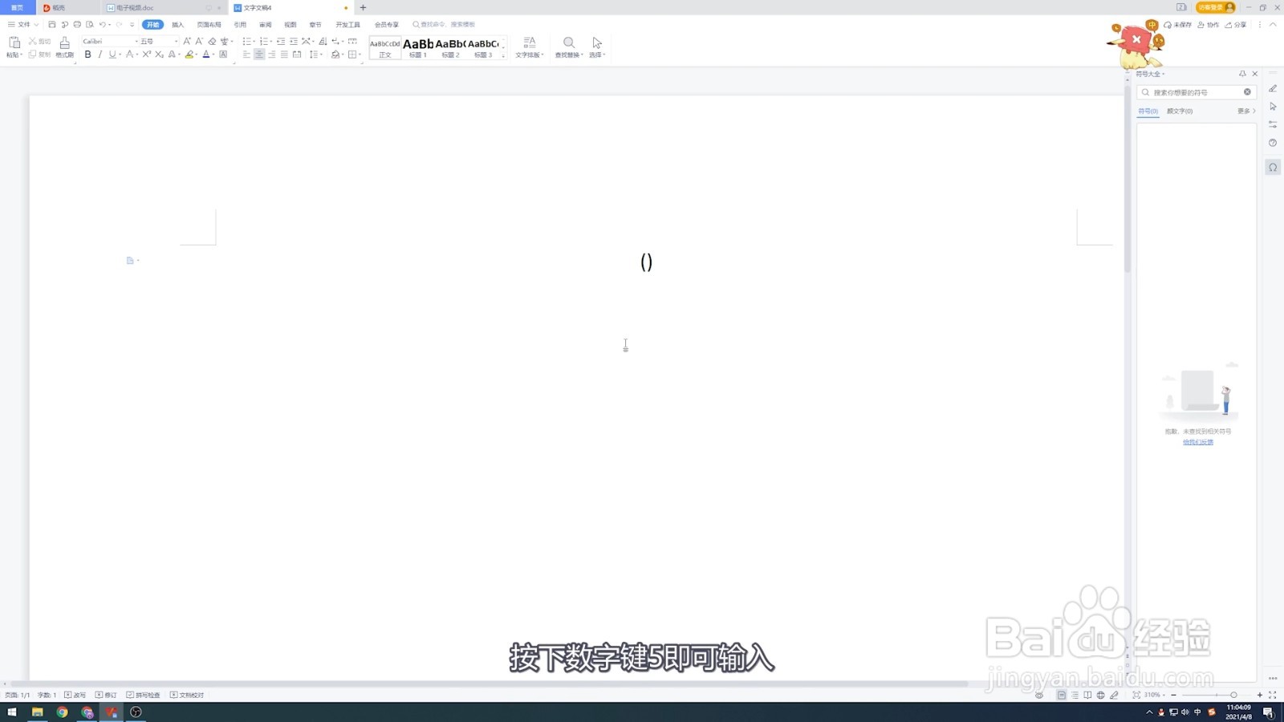This screenshot has width=1284, height=722.
Task: Click the Decrease font size icon
Action: point(199,41)
